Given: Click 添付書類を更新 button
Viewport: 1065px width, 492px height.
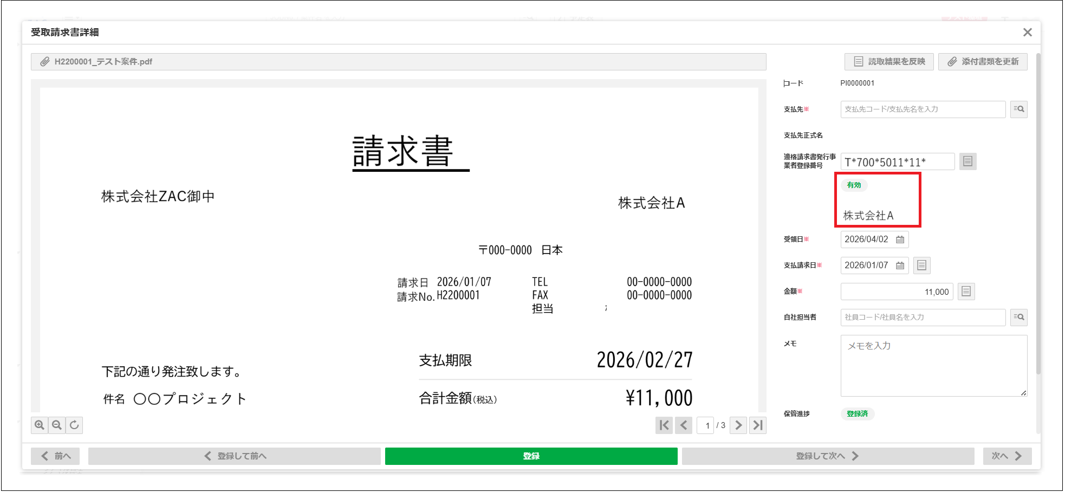Looking at the screenshot, I should click(x=983, y=62).
